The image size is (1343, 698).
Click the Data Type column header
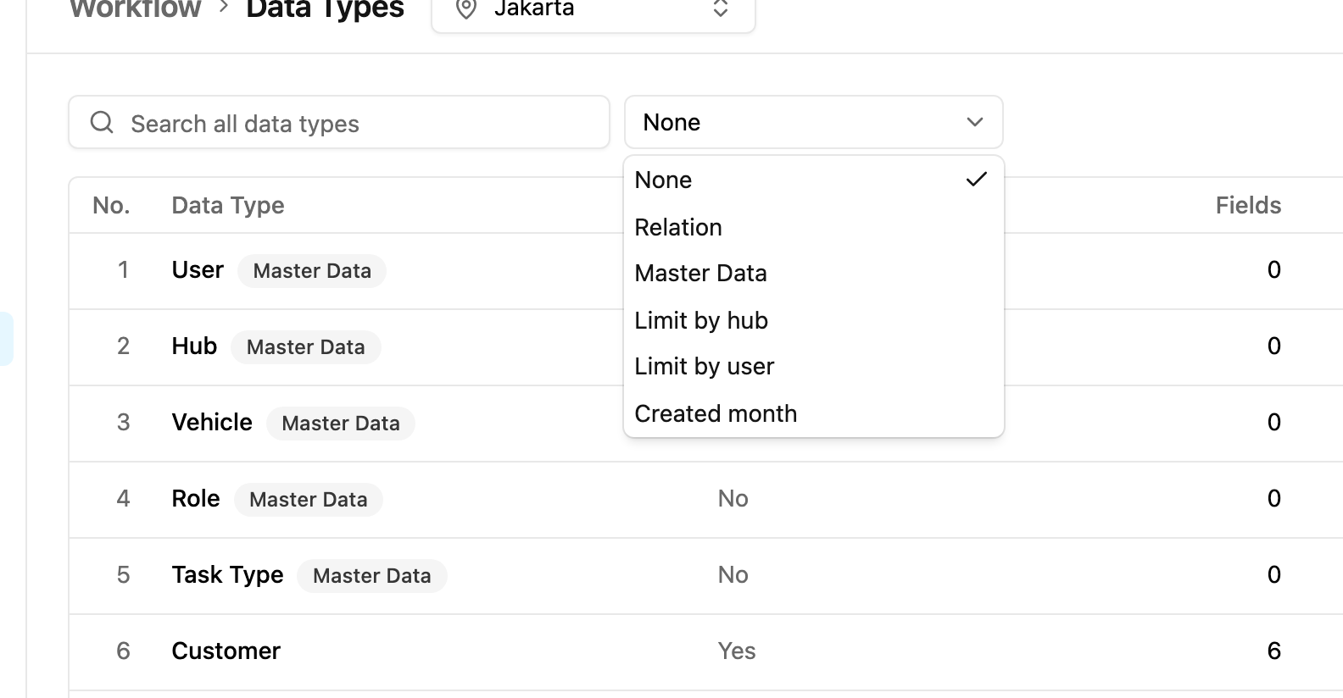(228, 206)
